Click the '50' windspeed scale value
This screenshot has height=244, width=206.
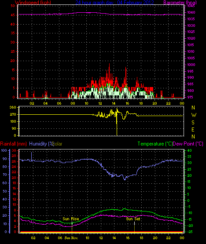(13, 6)
